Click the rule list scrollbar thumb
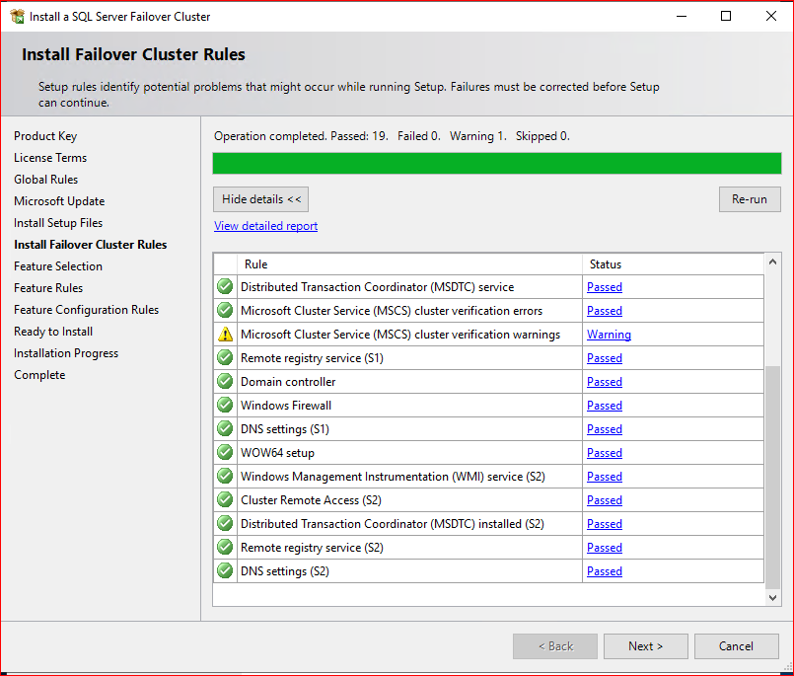The height and width of the screenshot is (676, 794). pos(772,477)
